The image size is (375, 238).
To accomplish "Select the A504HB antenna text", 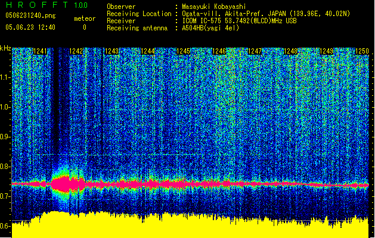I will pos(210,28).
